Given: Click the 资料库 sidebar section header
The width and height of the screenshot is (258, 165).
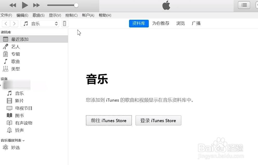Looking at the screenshot, I should 6,32.
